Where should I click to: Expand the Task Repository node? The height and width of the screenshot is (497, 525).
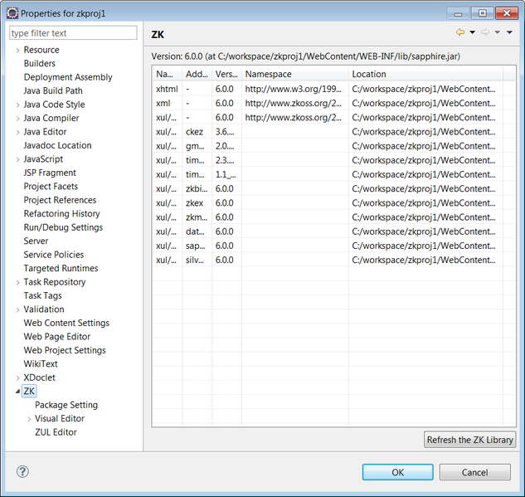point(18,282)
